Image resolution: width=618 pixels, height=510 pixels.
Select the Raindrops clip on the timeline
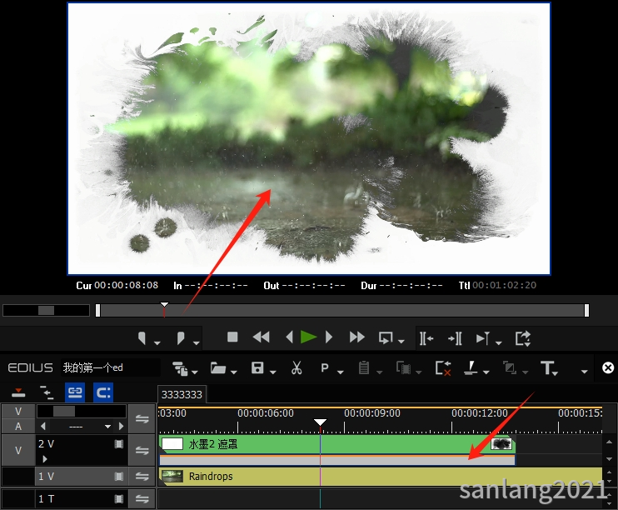tap(333, 477)
